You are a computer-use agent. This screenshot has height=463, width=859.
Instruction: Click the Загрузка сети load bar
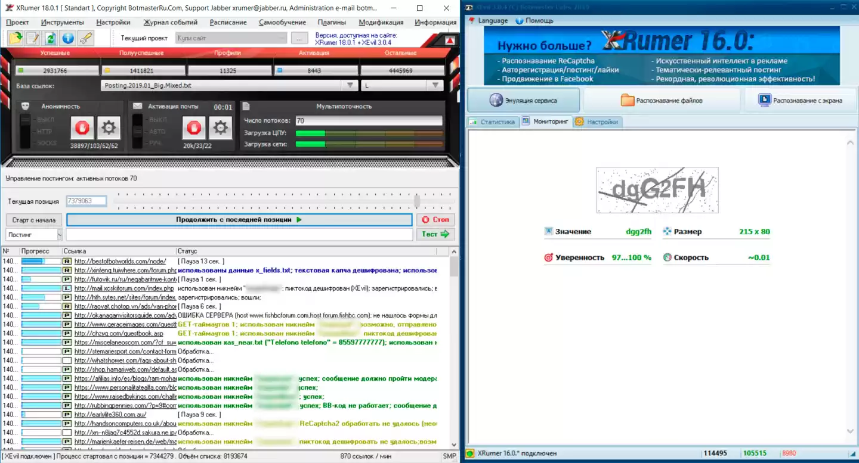369,144
